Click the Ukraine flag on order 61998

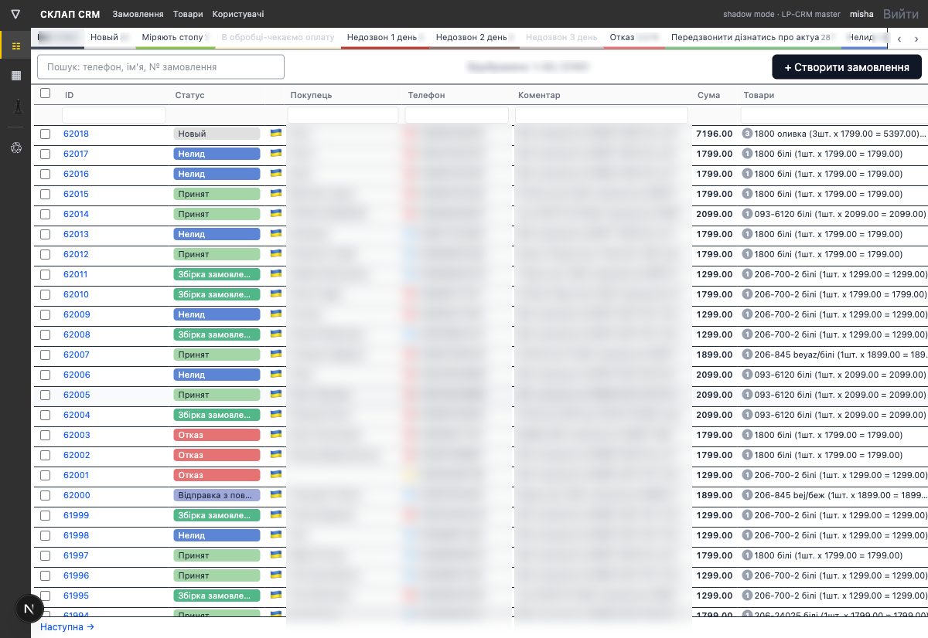click(275, 534)
